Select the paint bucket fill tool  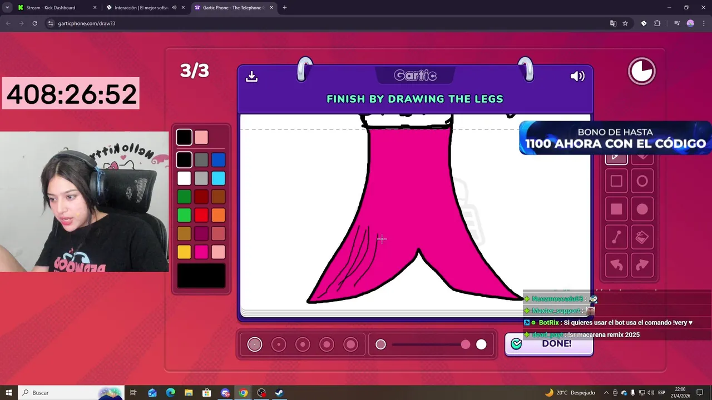[642, 237]
